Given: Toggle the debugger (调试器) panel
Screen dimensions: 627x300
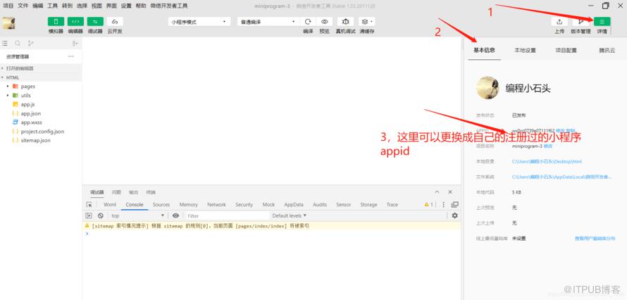Looking at the screenshot, I should [x=95, y=22].
